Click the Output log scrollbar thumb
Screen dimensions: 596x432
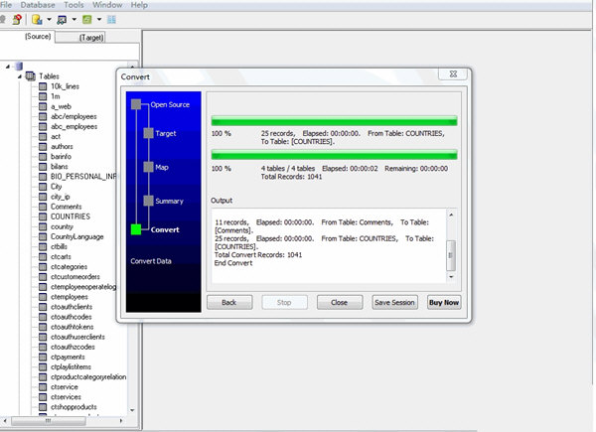pyautogui.click(x=451, y=255)
